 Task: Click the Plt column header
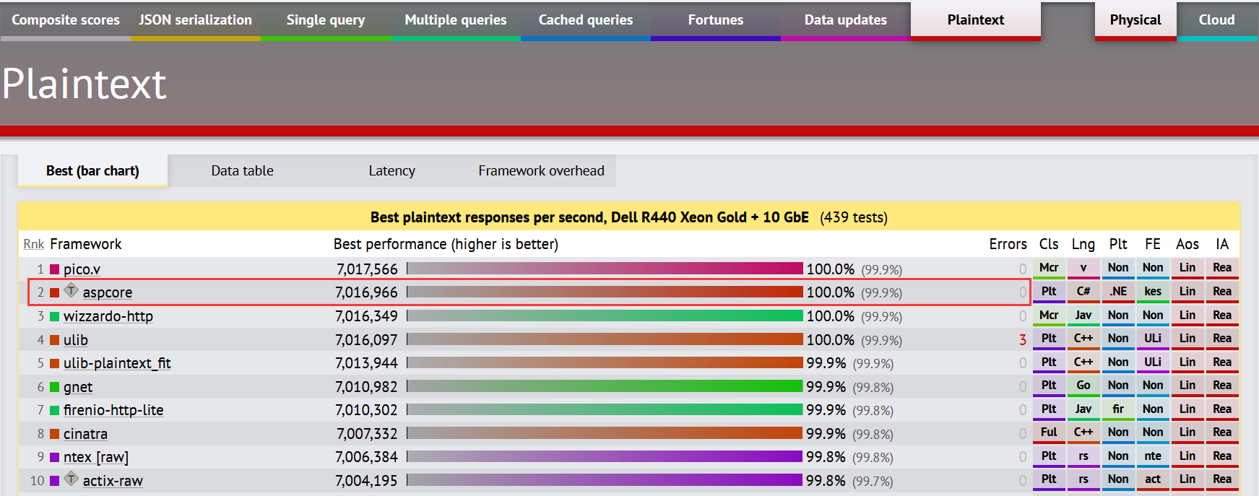(x=1118, y=244)
